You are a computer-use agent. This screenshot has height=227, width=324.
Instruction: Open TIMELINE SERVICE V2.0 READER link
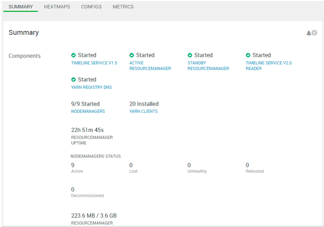269,65
